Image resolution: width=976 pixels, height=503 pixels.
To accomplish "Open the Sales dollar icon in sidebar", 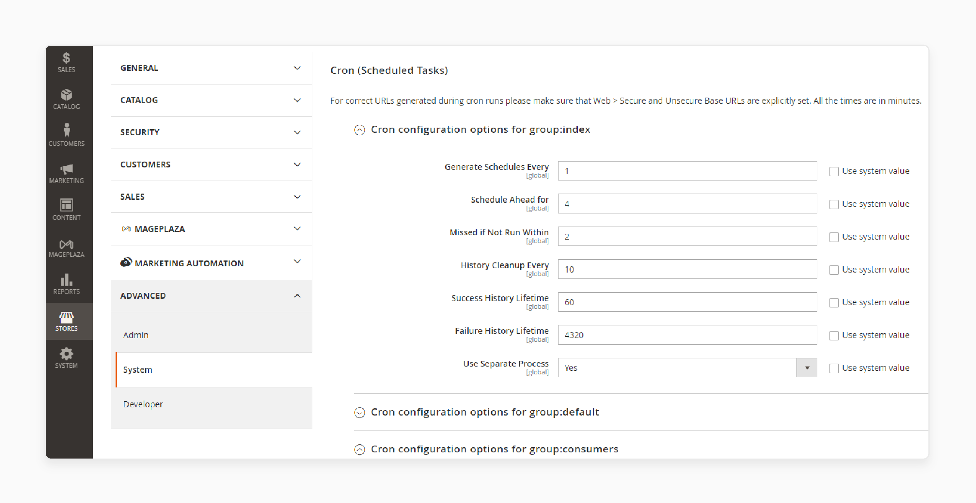I will coord(66,58).
